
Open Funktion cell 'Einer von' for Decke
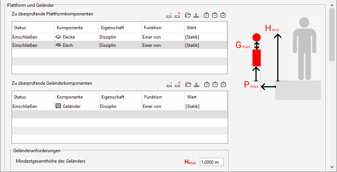[163, 37]
